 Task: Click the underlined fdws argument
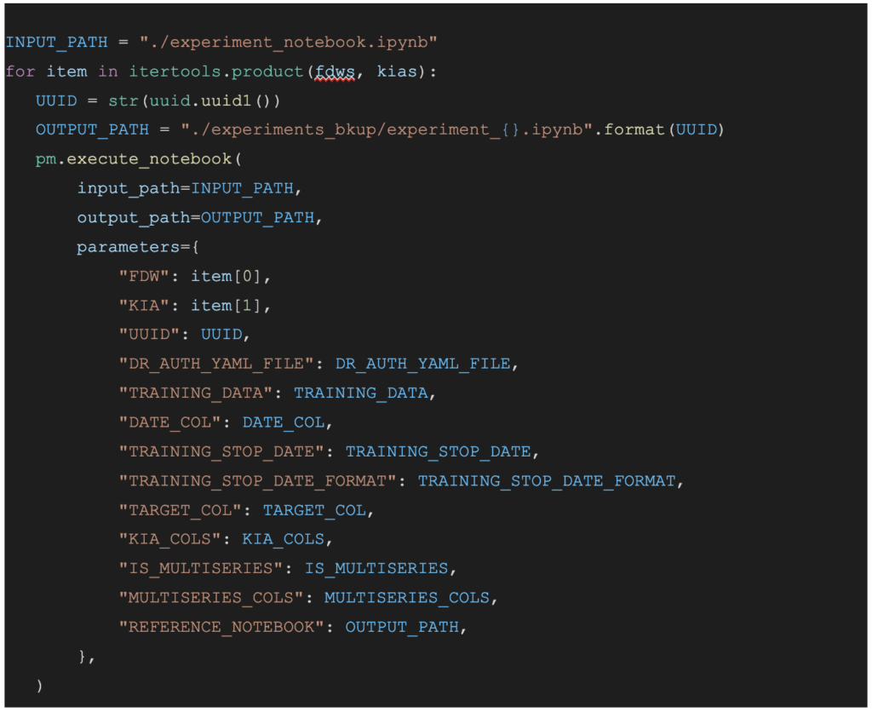334,72
